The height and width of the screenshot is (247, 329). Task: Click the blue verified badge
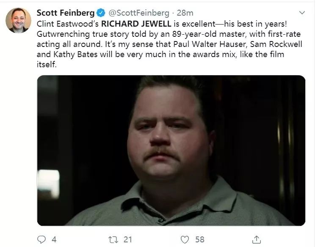(100, 13)
